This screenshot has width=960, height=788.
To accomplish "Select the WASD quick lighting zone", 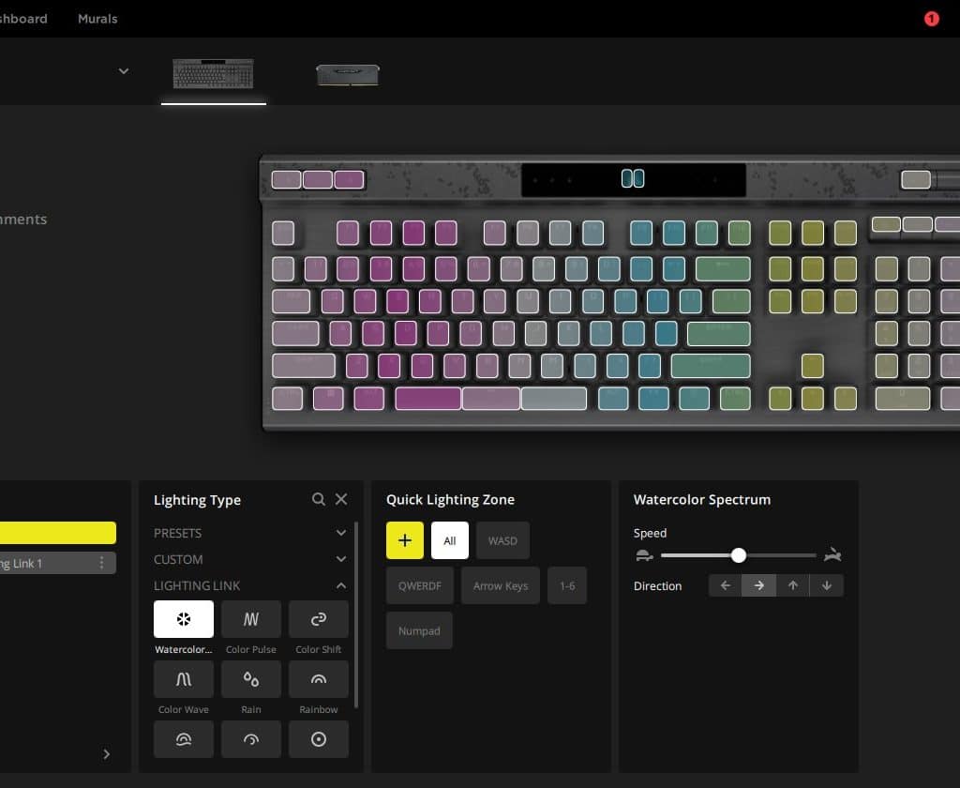I will coord(502,540).
